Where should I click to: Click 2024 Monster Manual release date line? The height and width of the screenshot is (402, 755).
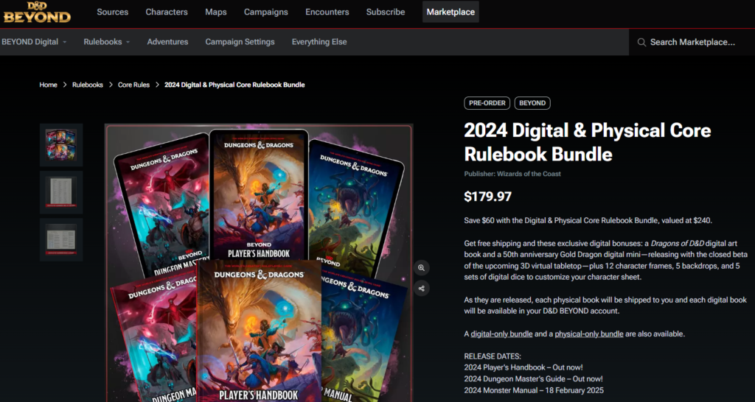click(534, 390)
